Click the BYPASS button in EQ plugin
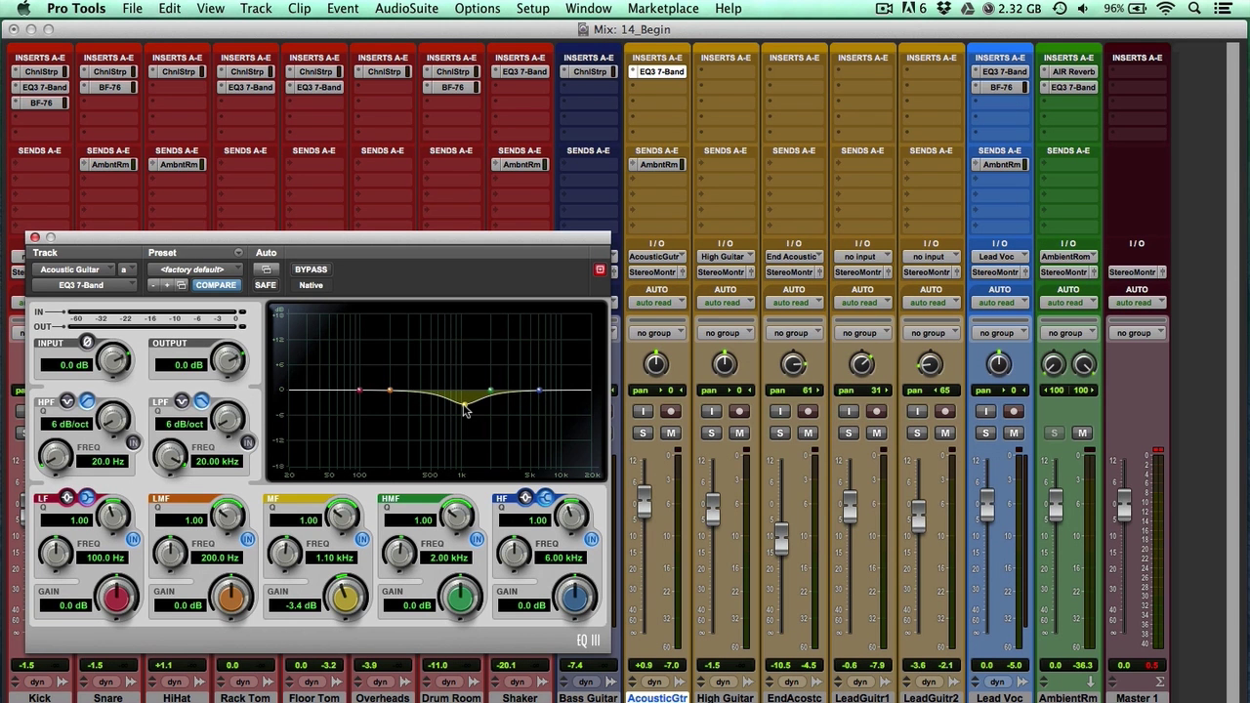 click(x=311, y=269)
